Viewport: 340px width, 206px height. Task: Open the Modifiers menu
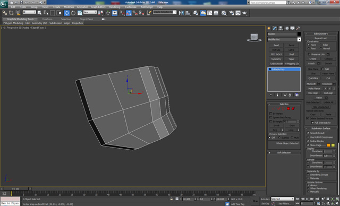(69, 7)
